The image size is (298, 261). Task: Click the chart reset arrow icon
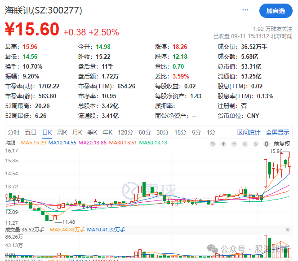click(213, 144)
